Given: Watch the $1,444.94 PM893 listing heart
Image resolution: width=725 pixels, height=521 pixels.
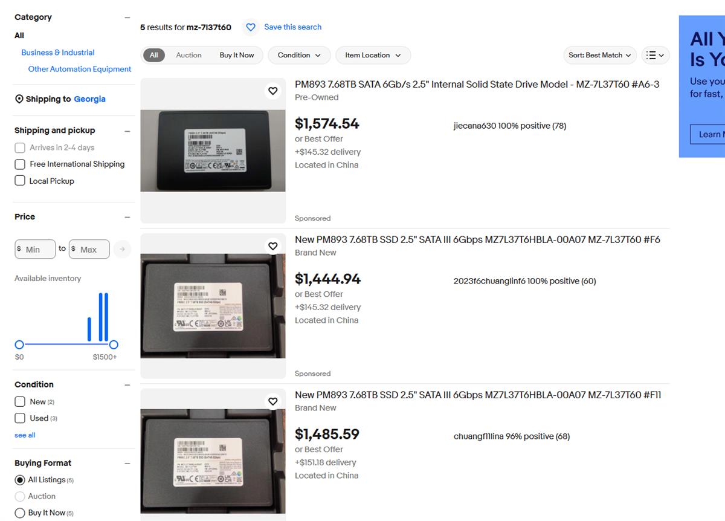Looking at the screenshot, I should [x=273, y=246].
